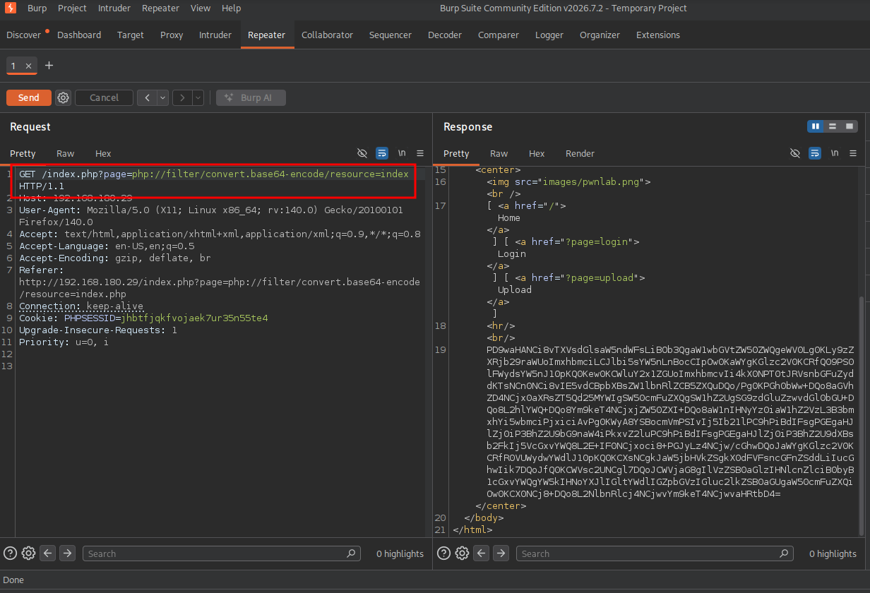Go to previous Request search match
The width and height of the screenshot is (870, 593).
point(48,553)
